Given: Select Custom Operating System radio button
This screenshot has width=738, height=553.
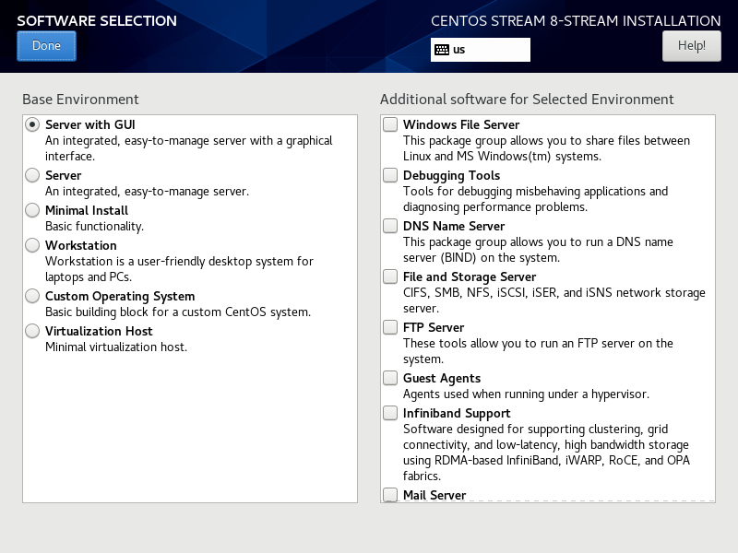Looking at the screenshot, I should coord(32,296).
